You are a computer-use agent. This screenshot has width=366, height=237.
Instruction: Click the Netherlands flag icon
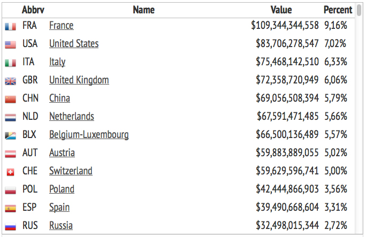click(x=10, y=117)
